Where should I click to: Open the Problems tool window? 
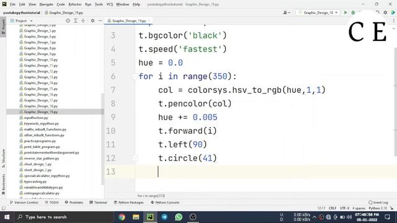(74, 203)
